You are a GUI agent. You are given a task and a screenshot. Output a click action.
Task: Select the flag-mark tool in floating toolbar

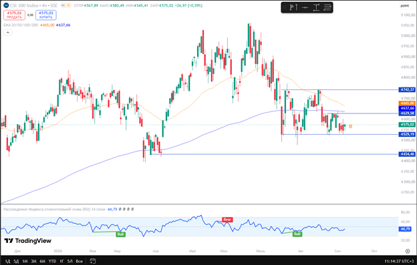[293, 7]
